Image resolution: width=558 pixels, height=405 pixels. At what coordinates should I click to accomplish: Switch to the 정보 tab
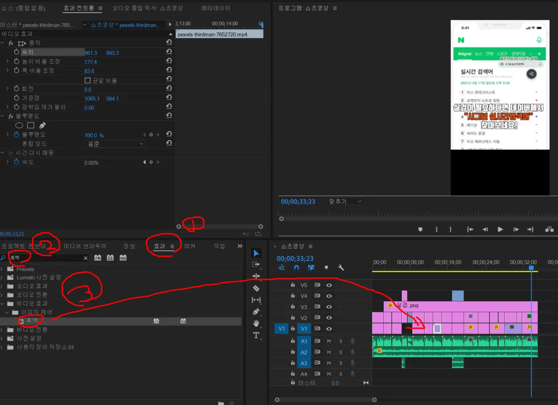tap(129, 246)
